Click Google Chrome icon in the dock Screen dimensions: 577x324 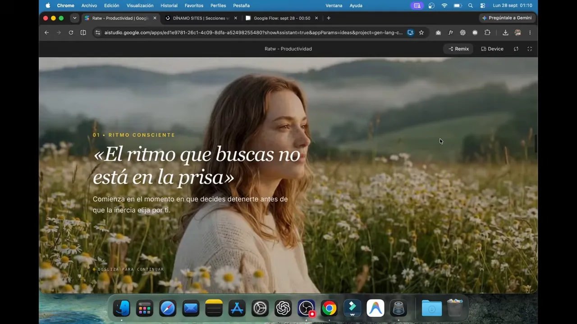(x=329, y=308)
